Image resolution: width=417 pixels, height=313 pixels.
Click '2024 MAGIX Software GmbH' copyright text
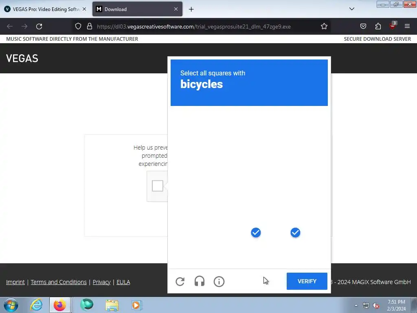[374, 282]
